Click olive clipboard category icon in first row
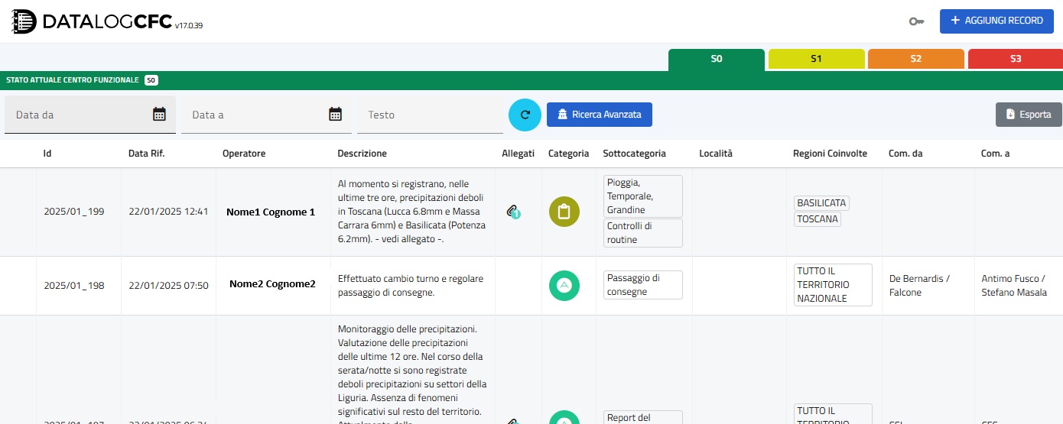Screen dimensions: 1063x424 564,212
